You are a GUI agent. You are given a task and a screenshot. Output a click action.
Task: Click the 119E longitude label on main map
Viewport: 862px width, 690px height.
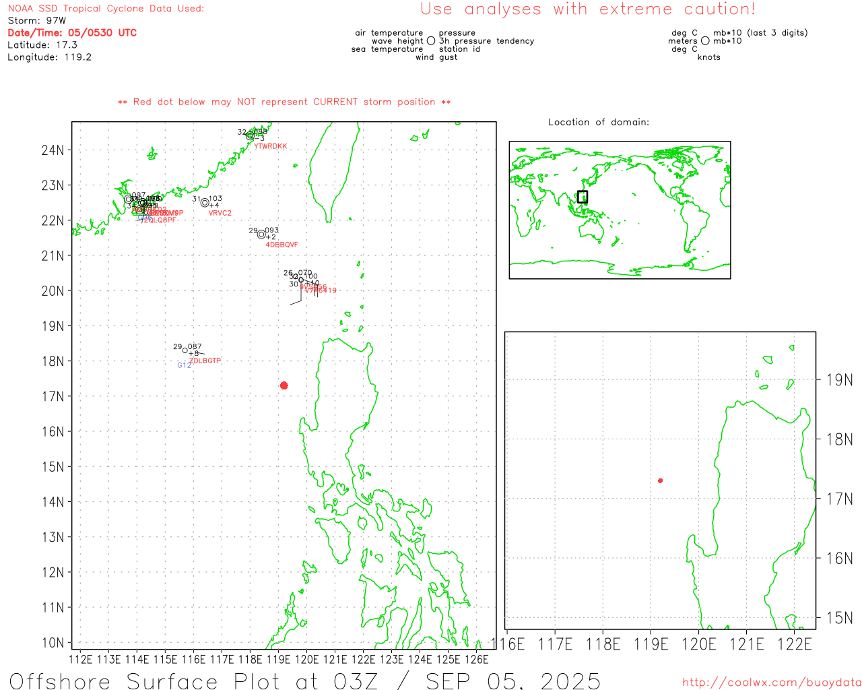tap(279, 659)
